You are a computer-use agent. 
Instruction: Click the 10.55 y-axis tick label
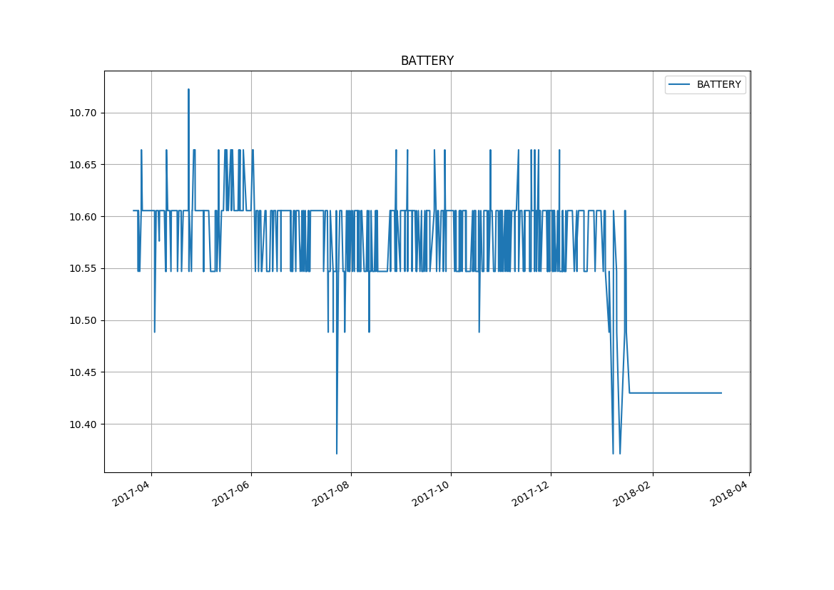click(x=83, y=269)
